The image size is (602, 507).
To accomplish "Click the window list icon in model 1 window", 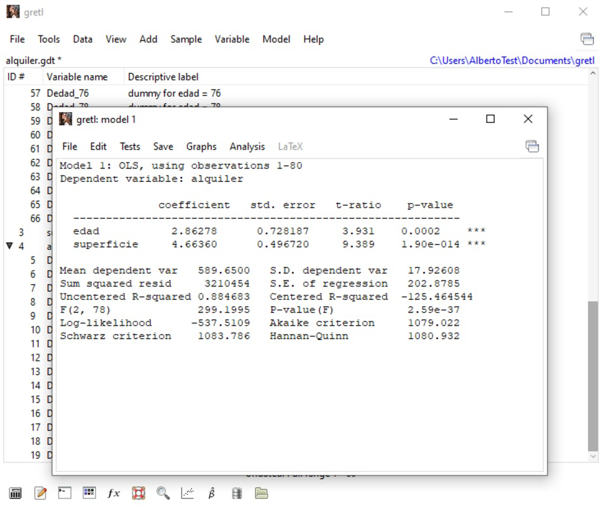I will pyautogui.click(x=532, y=146).
